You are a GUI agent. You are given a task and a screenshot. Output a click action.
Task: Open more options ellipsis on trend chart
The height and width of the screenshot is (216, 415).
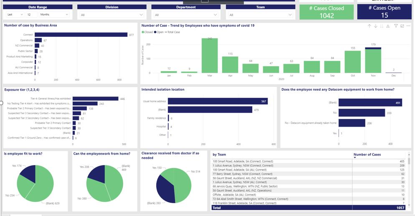[x=408, y=26]
